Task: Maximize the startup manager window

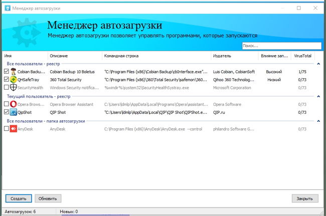Action: (299, 8)
